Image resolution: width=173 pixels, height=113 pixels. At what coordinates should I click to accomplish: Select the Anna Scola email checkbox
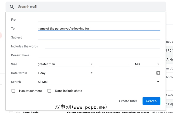pyautogui.click(x=11, y=112)
